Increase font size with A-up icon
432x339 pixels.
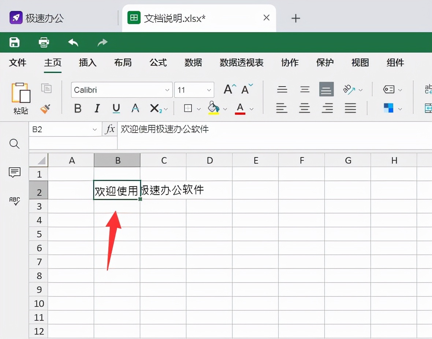click(x=230, y=89)
